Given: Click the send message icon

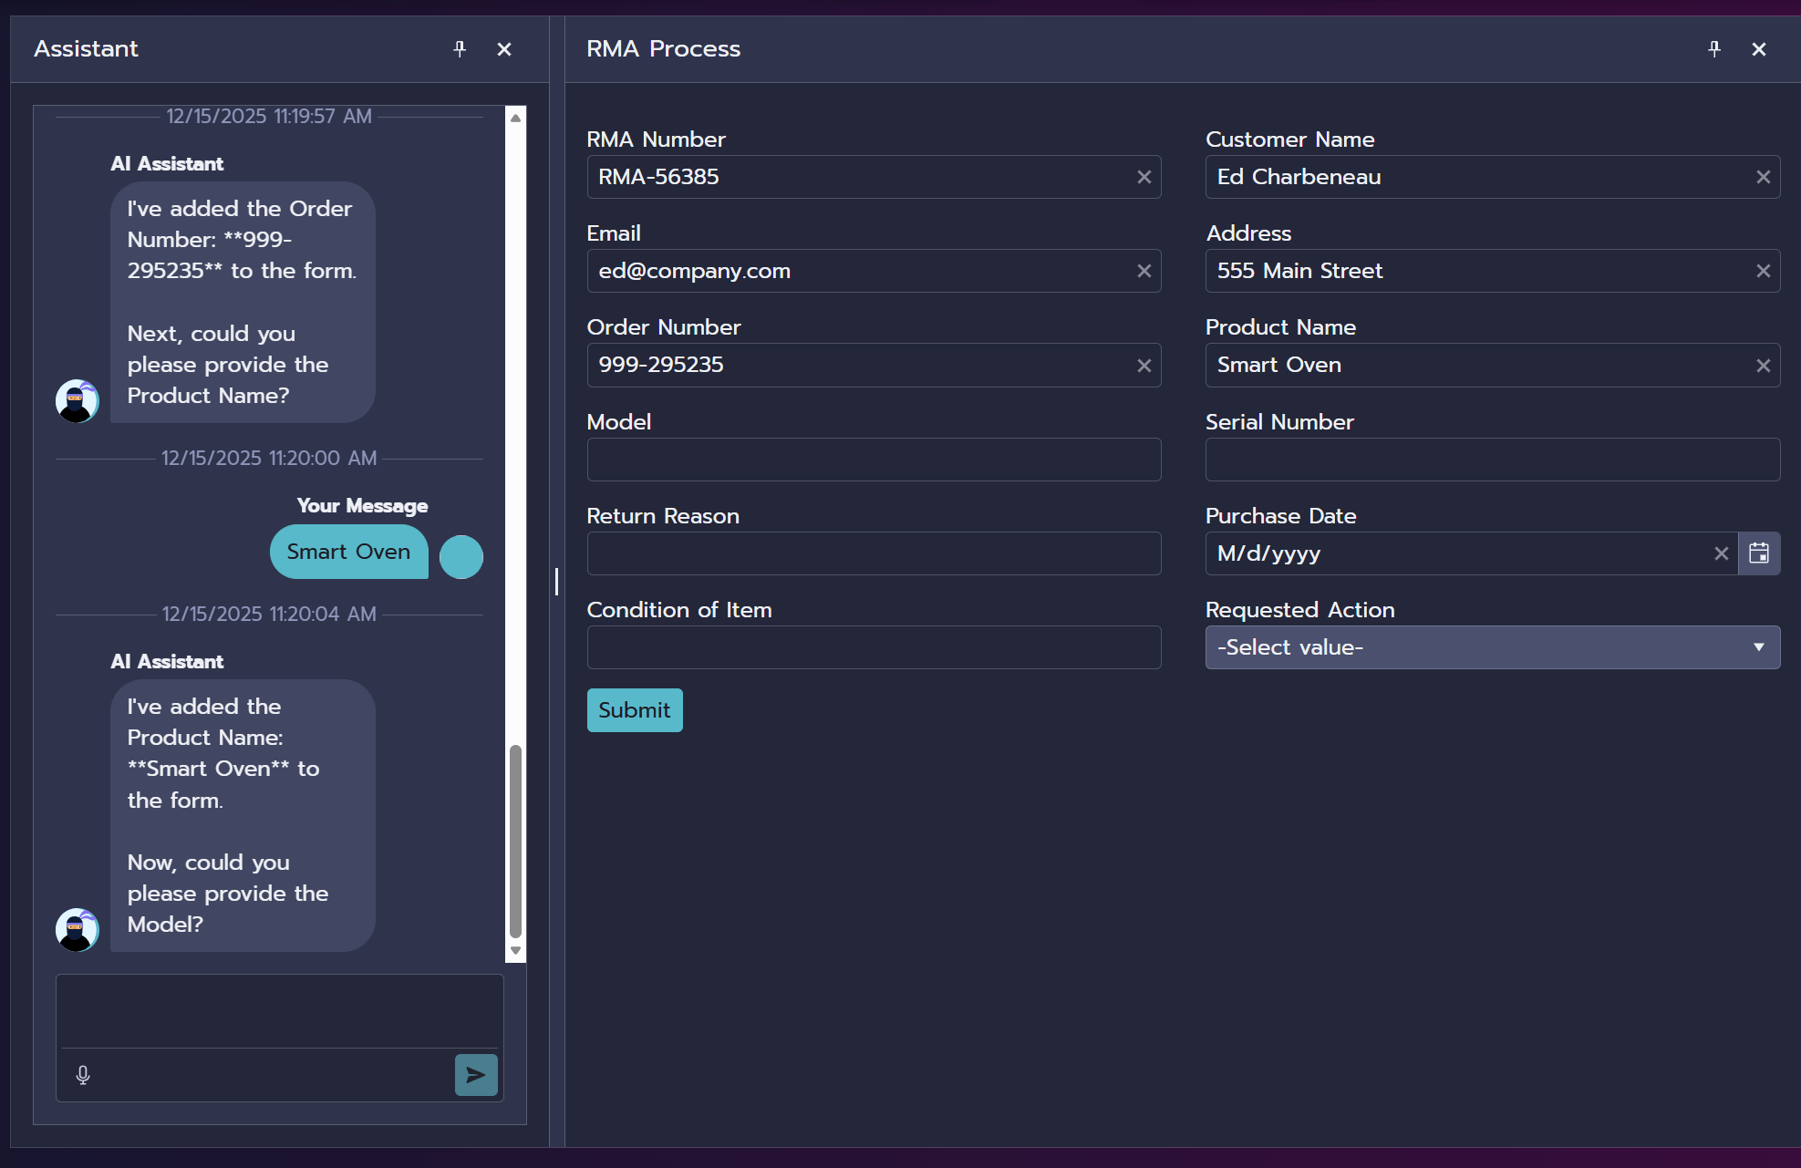Looking at the screenshot, I should tap(475, 1075).
